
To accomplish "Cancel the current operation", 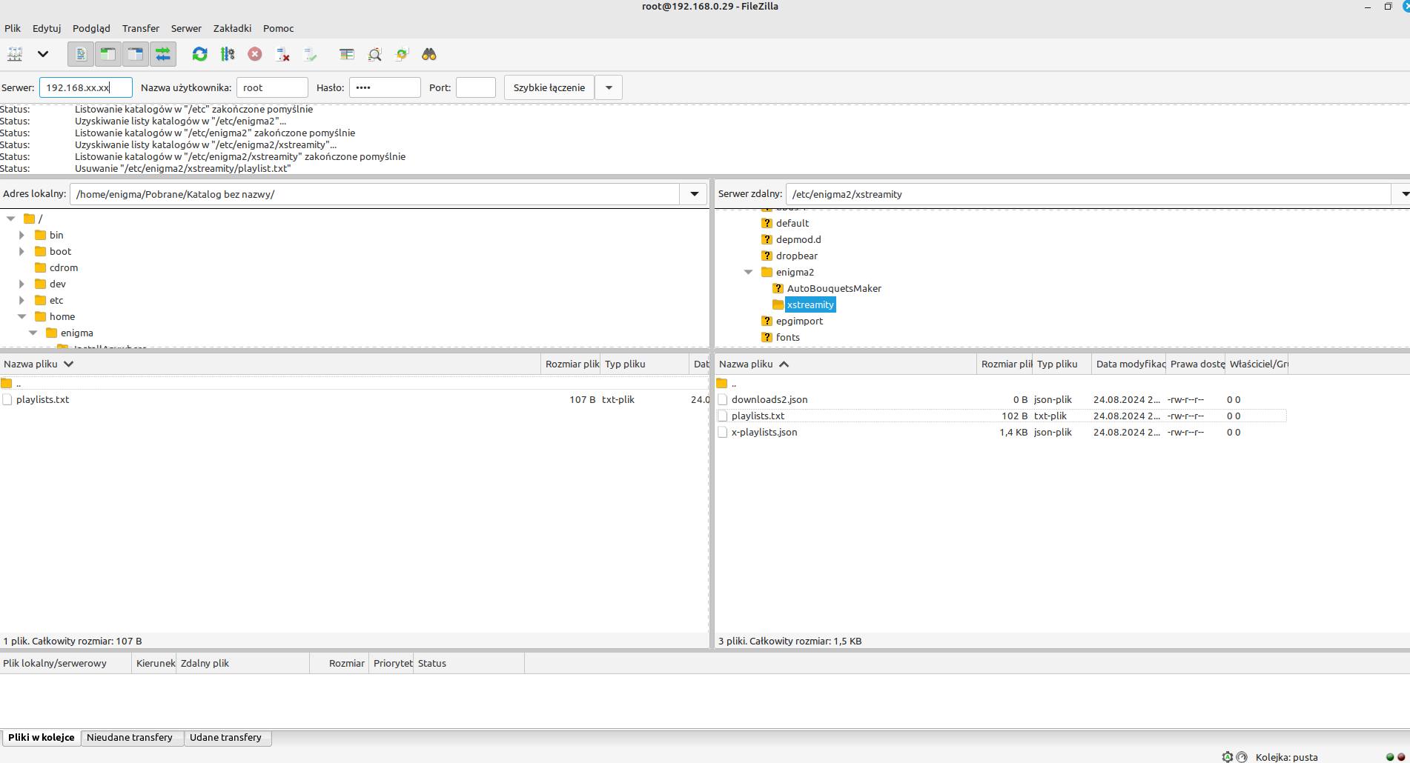I will pyautogui.click(x=255, y=54).
